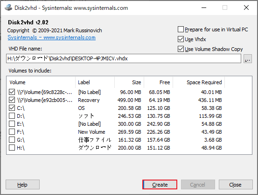Click the 96.00 MB size value
Screen dimensions: 258x195
click(x=131, y=92)
